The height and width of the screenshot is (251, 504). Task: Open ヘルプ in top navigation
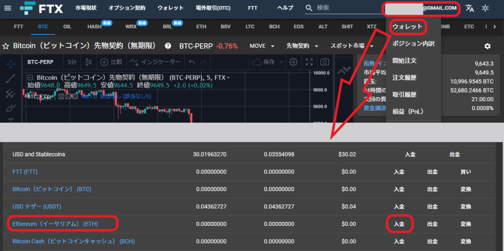click(x=285, y=8)
